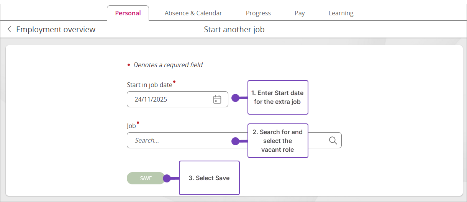Image resolution: width=467 pixels, height=202 pixels.
Task: Click the magnifying glass search icon
Action: point(333,140)
